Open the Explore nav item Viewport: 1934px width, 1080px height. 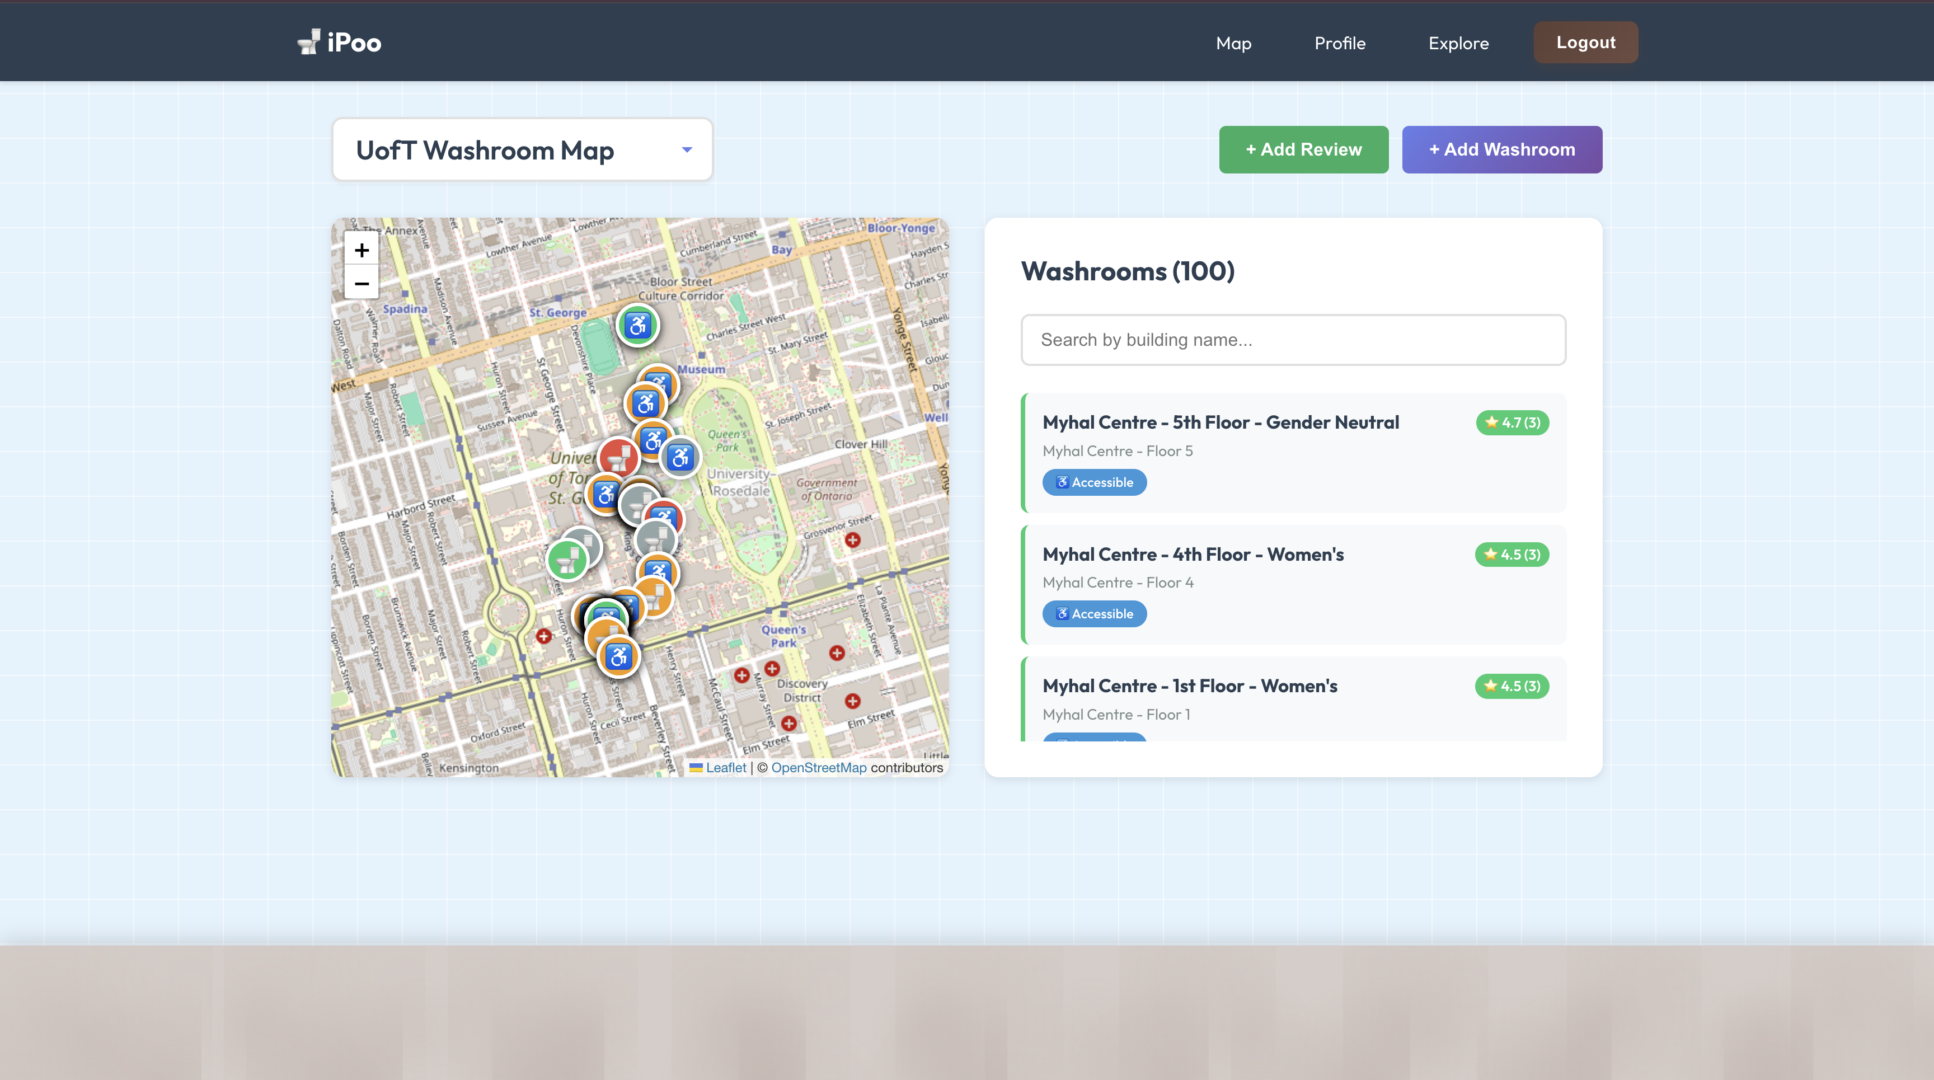coord(1458,43)
